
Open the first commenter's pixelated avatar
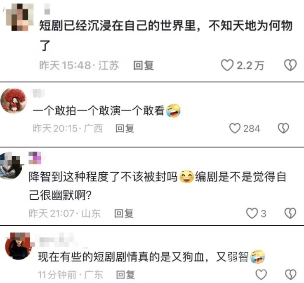click(19, 17)
